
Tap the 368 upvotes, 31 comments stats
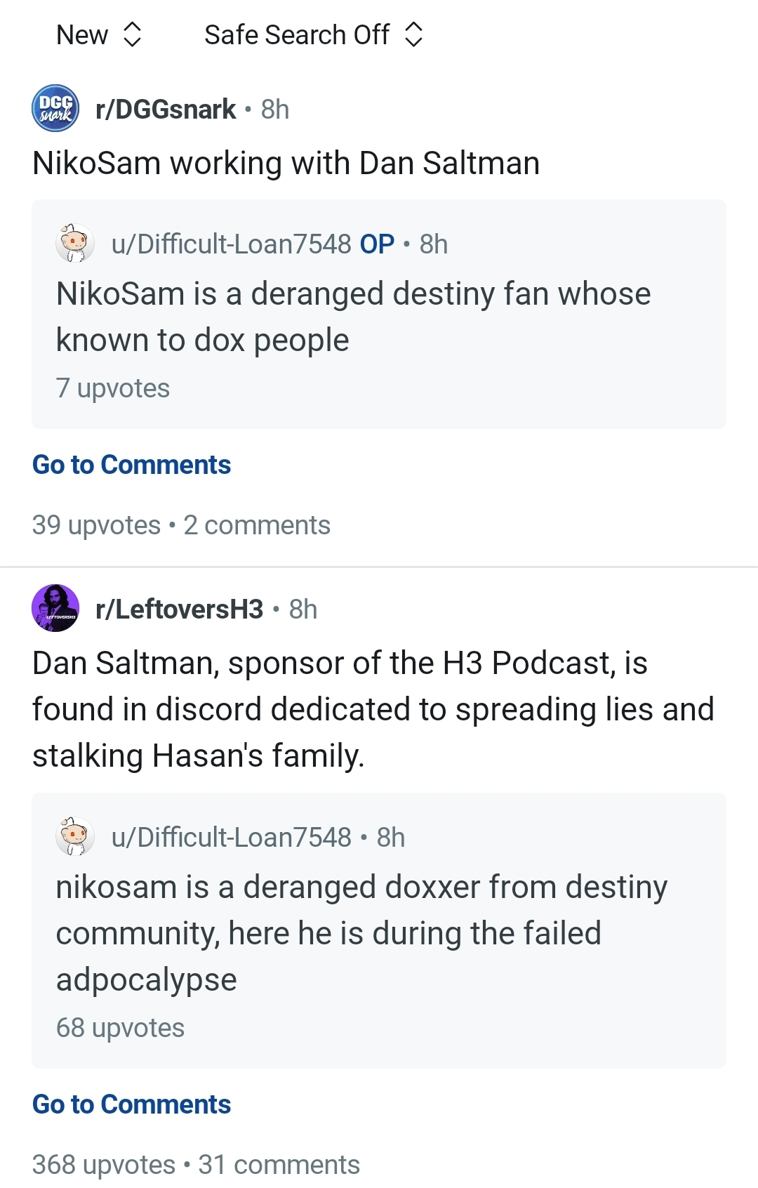[x=196, y=1165]
